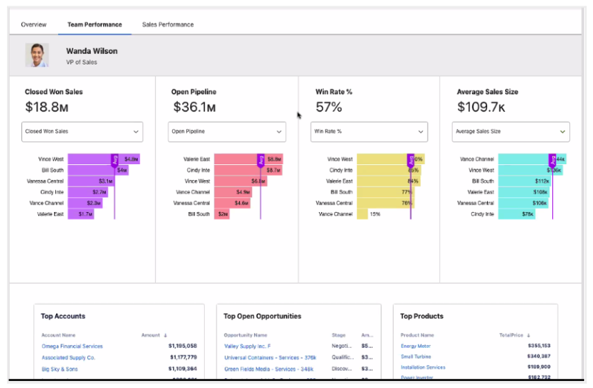This screenshot has height=388, width=593.
Task: Click the Avg marker in Closed Won Sales chart
Action: [115, 161]
